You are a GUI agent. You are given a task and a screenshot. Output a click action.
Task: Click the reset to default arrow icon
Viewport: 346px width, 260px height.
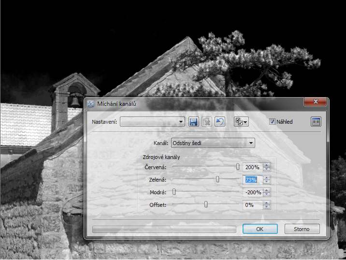[220, 122]
